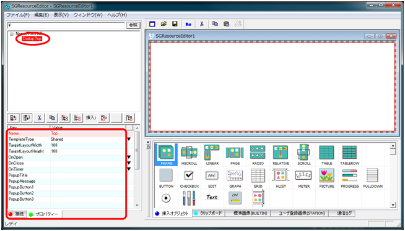
Task: Select the ON toggle switch object
Action: click(x=235, y=198)
